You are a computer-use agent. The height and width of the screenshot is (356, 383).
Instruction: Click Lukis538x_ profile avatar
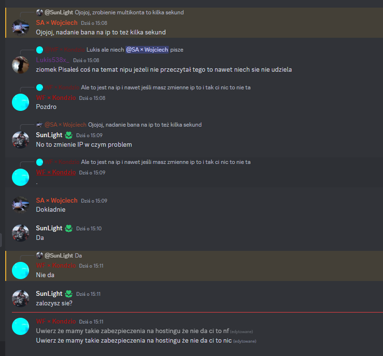point(21,65)
